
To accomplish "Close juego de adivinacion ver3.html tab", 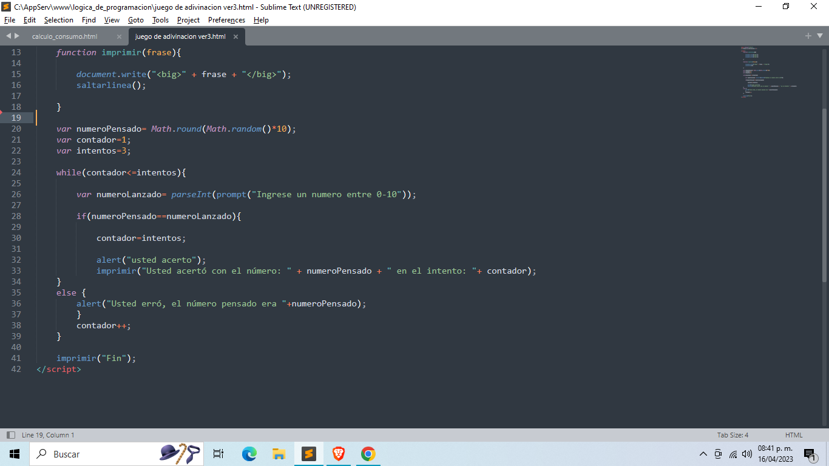I will (235, 36).
